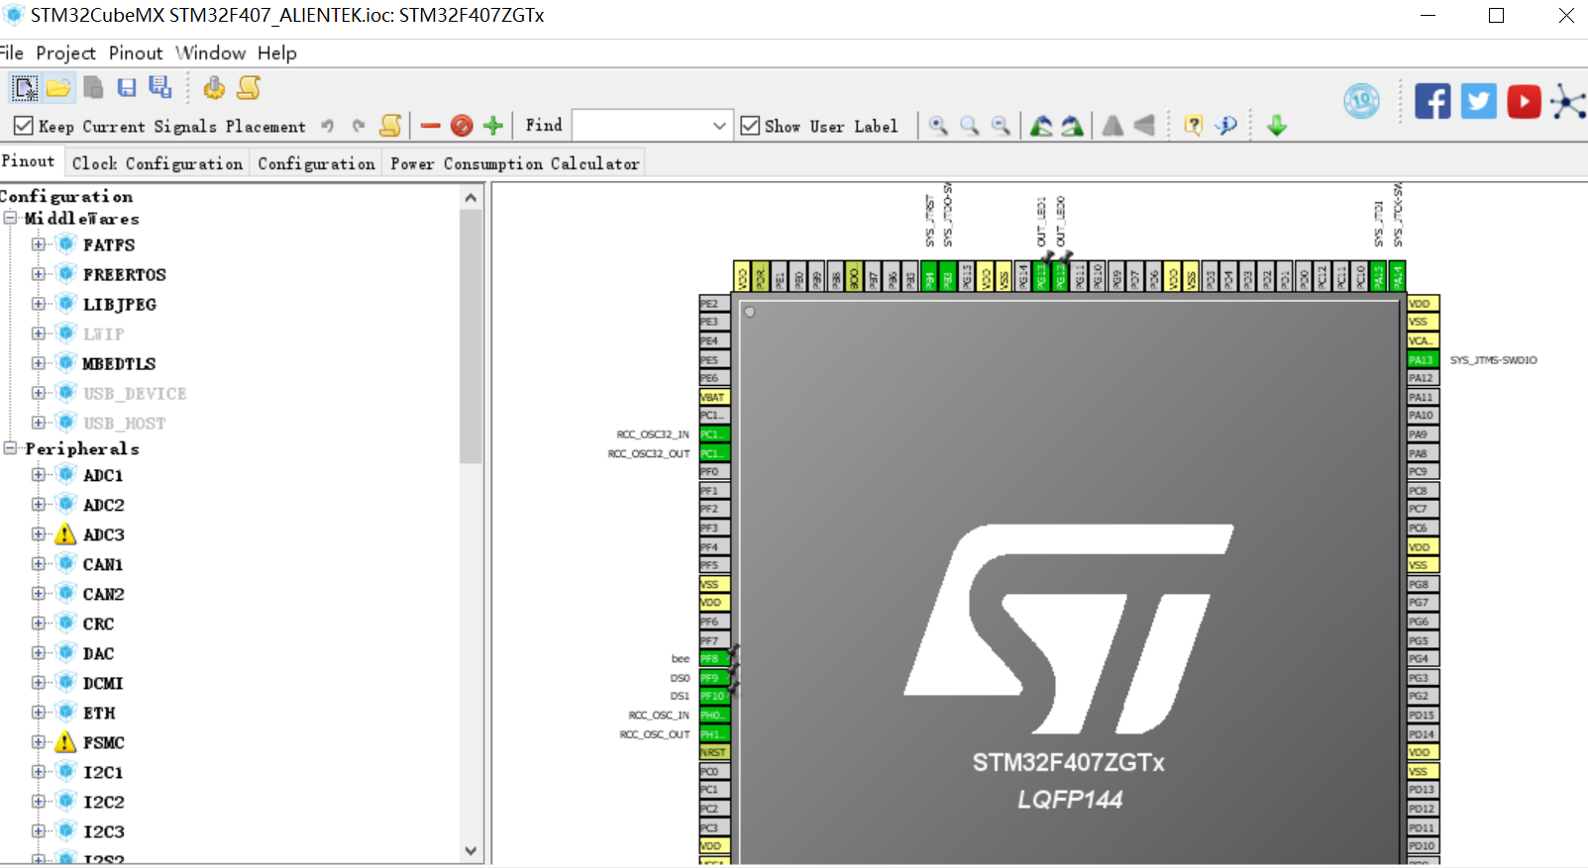Collapse the MiddleWares tree node
Image resolution: width=1588 pixels, height=868 pixels.
click(10, 218)
